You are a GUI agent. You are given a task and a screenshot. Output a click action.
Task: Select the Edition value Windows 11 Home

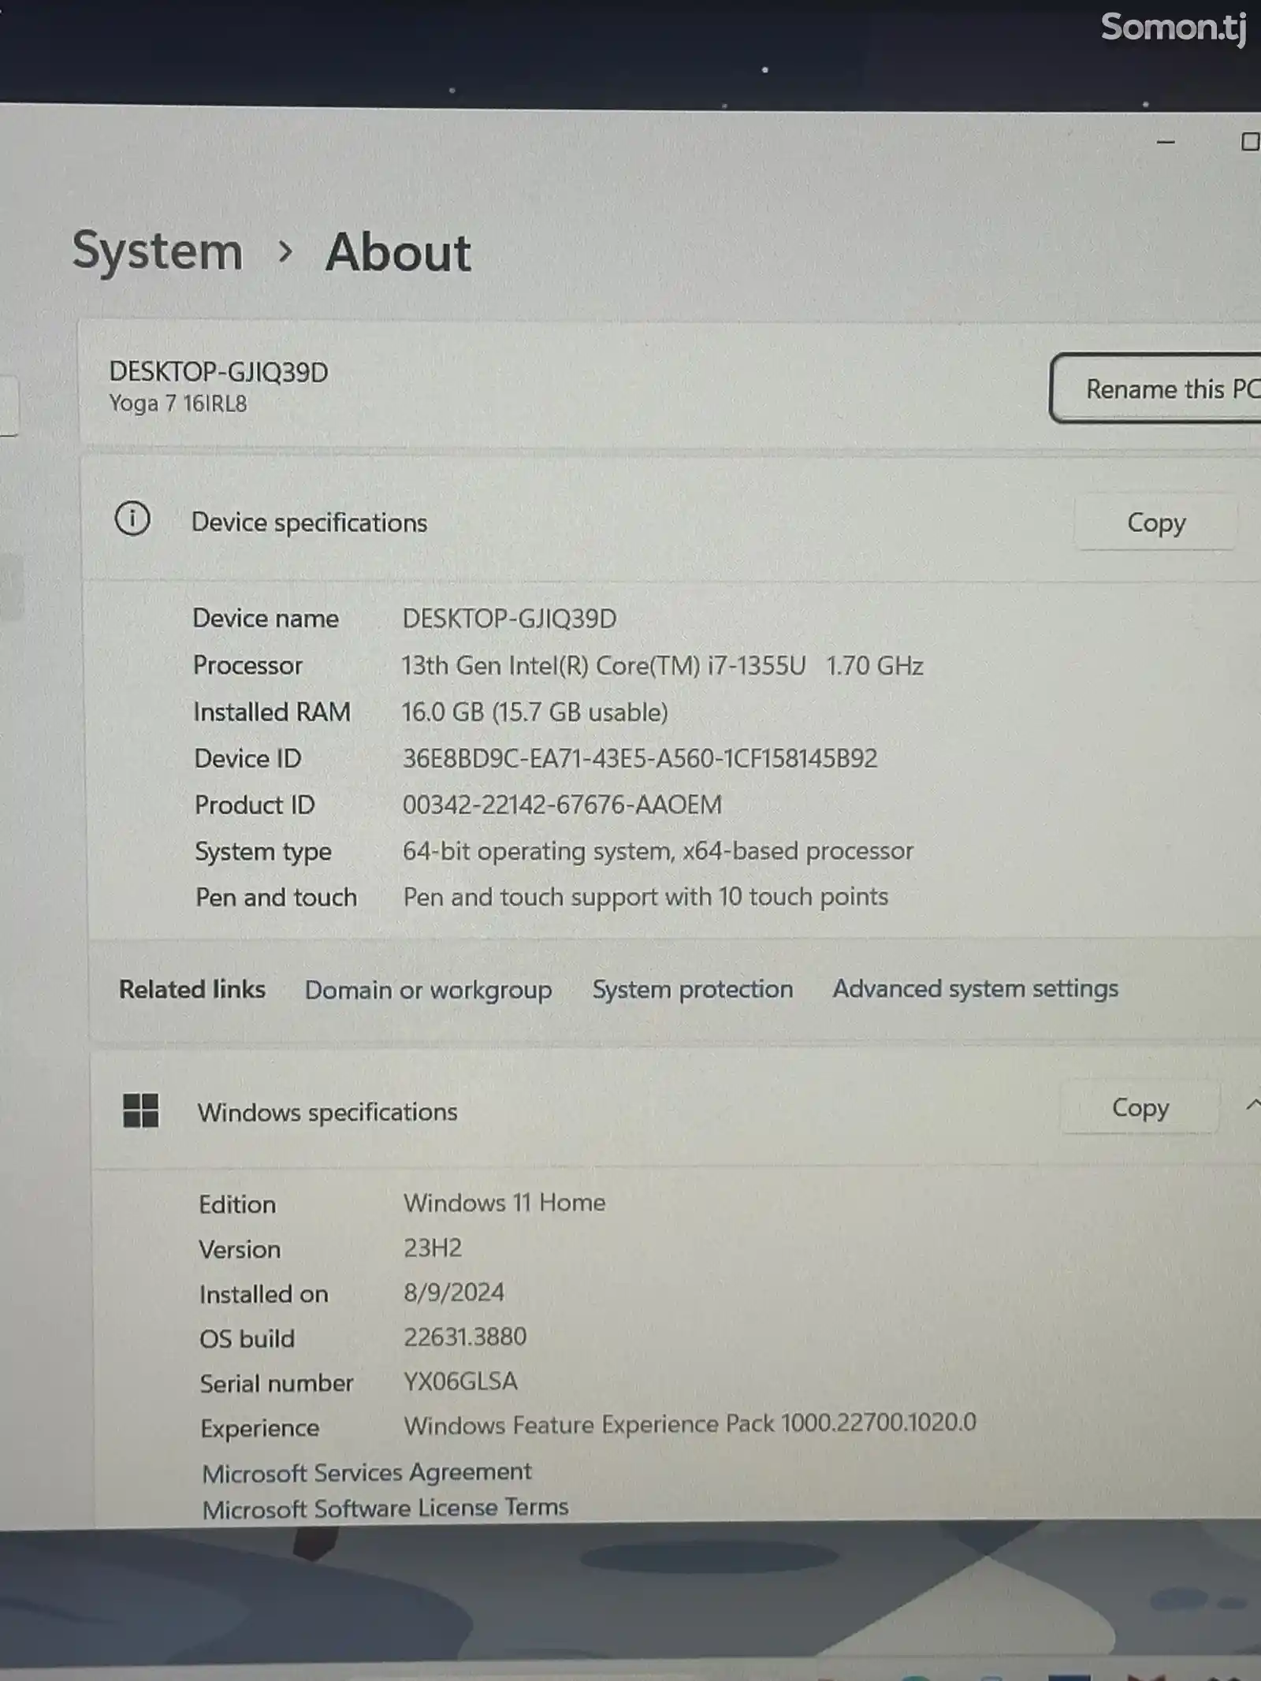(x=504, y=1203)
